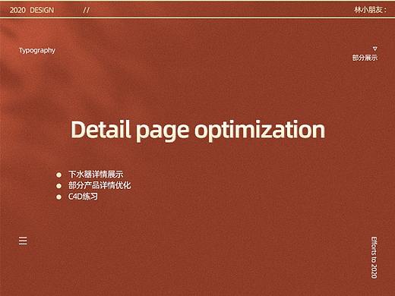Click the down triangle above 部分展示

(375, 49)
